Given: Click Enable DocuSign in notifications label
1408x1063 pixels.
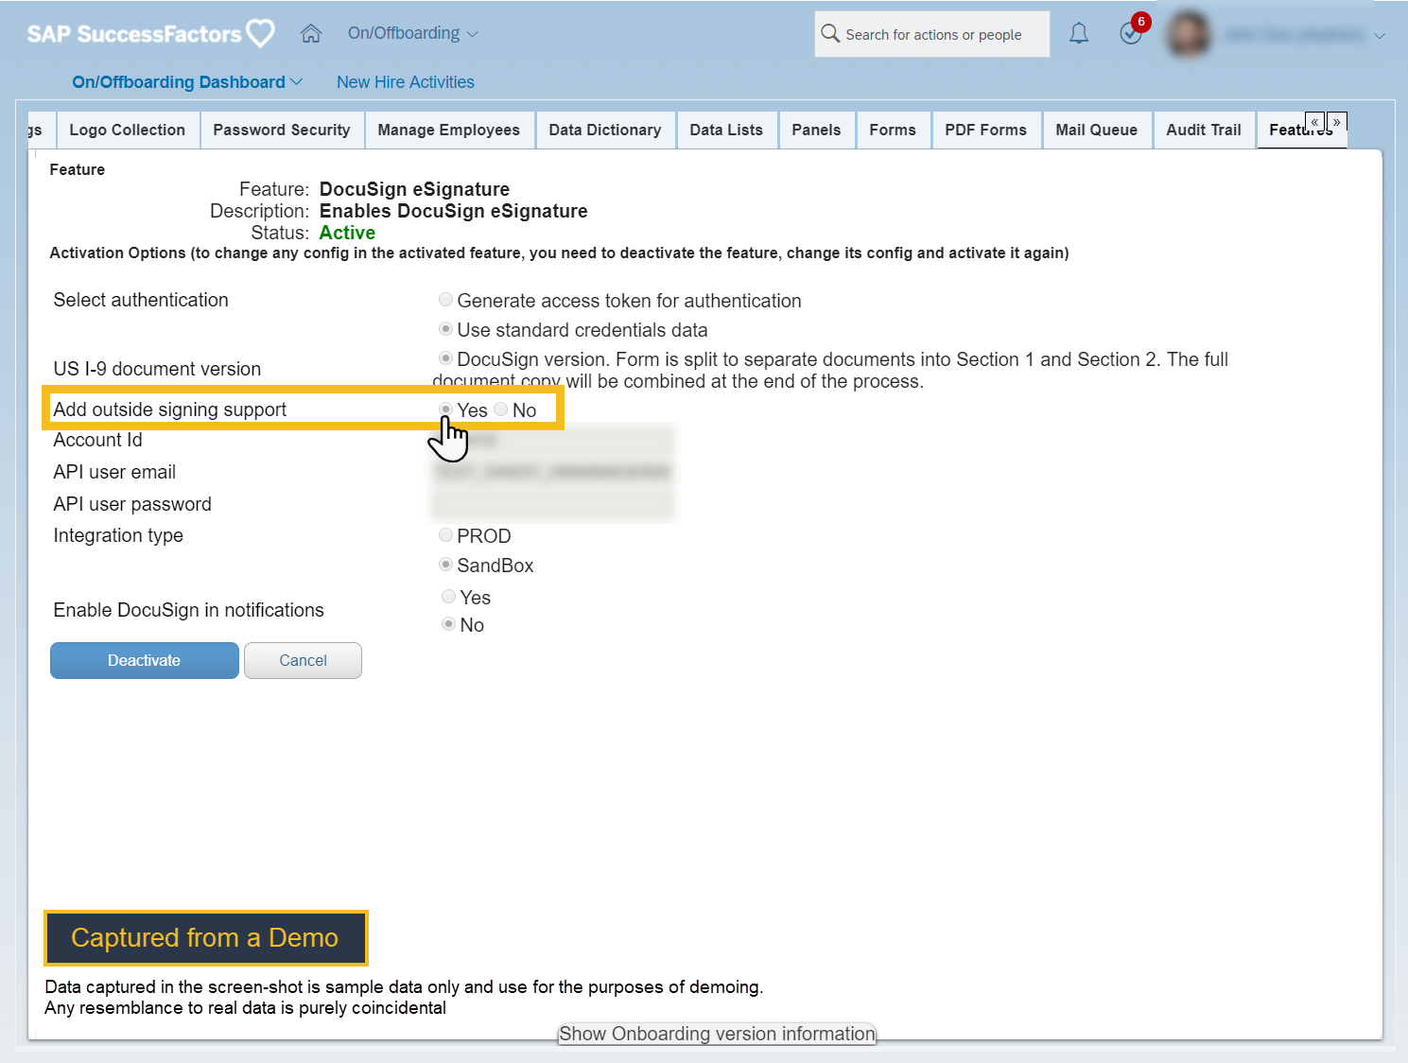Looking at the screenshot, I should (x=189, y=610).
